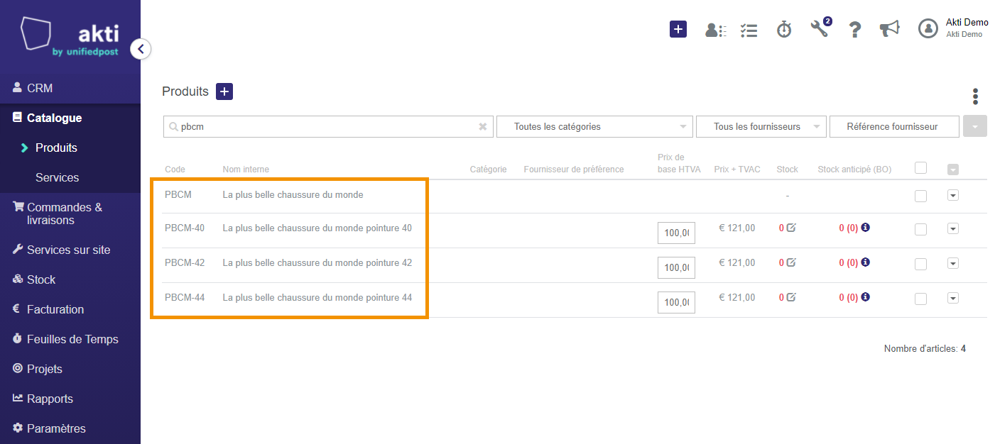The width and height of the screenshot is (995, 444).
Task: Click the Akti logo
Action: [70, 37]
